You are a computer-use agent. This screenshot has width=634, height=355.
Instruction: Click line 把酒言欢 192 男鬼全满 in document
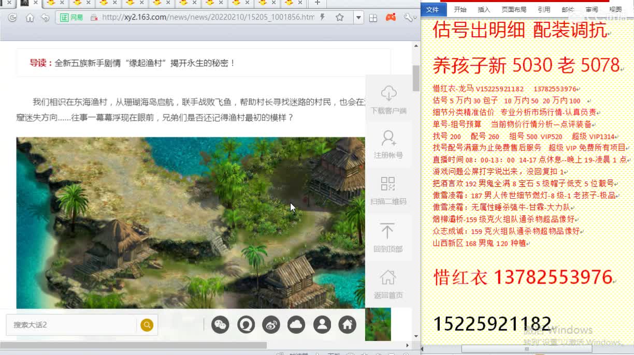tap(523, 183)
